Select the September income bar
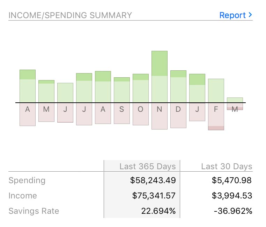This screenshot has width=266, height=227. (122, 90)
